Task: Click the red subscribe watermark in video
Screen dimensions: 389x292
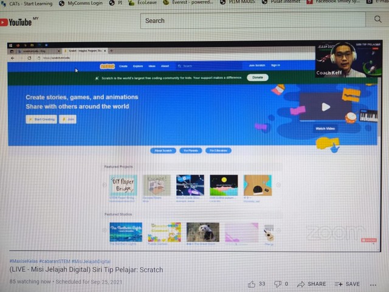Action: point(368,240)
